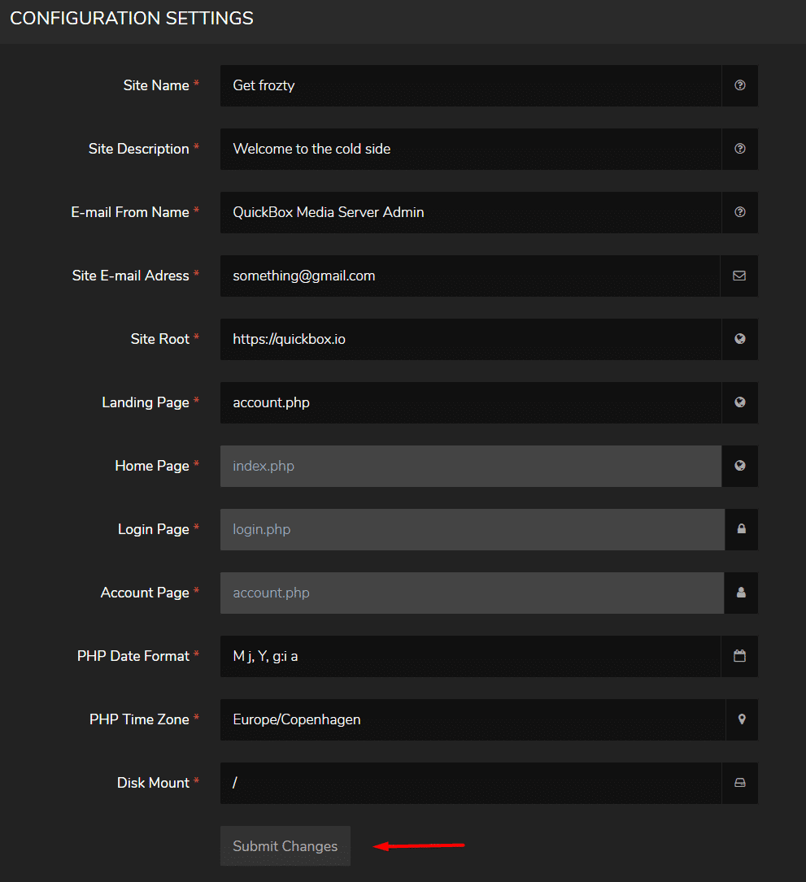
Task: Click the help icon beside Site Description
Action: point(739,149)
